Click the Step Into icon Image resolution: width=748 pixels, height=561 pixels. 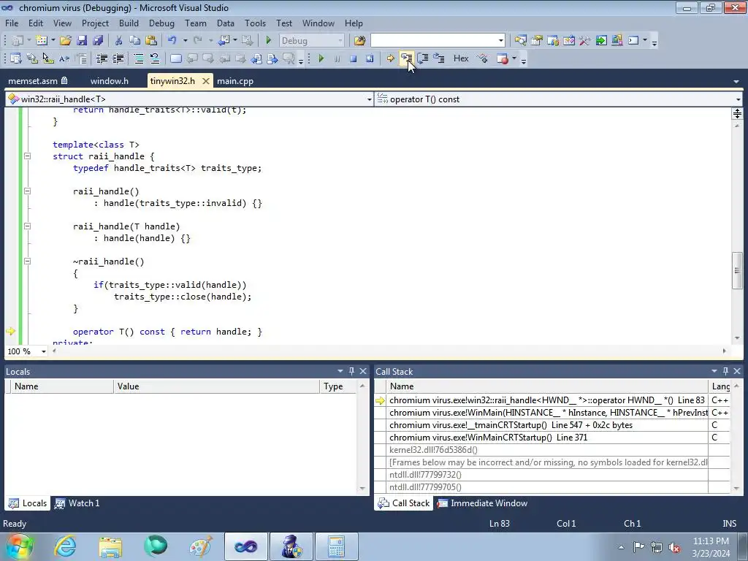[x=406, y=58]
